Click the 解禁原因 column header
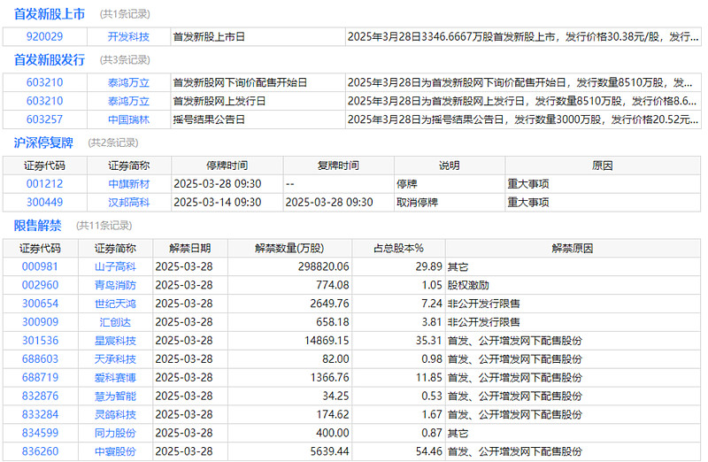 point(573,249)
